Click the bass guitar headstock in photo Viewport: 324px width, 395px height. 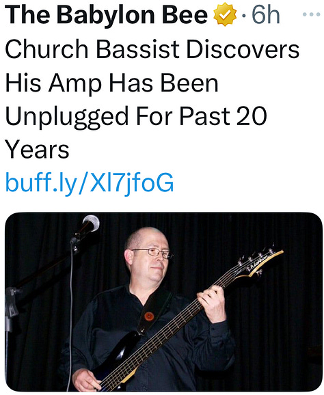(260, 263)
